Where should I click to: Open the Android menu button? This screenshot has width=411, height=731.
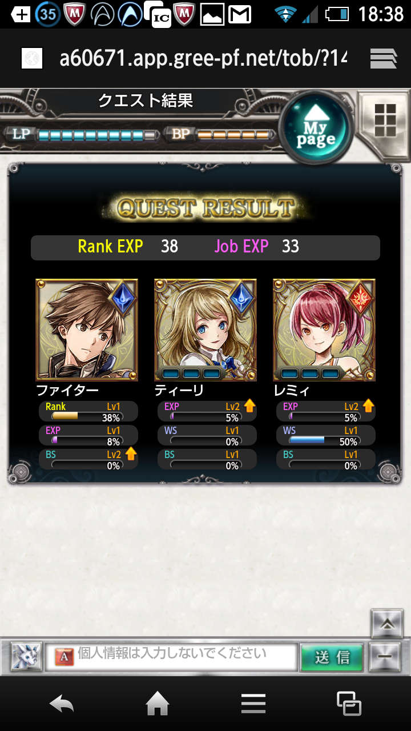coord(253,704)
